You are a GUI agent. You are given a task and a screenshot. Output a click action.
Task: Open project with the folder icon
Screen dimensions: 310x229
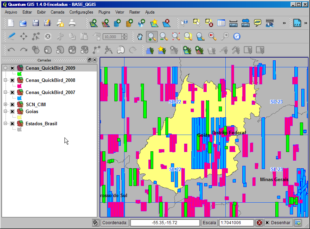(23, 23)
